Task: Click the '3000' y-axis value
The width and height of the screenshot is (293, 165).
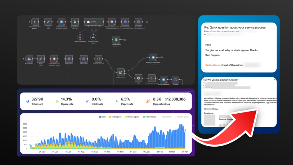Action: pos(25,124)
